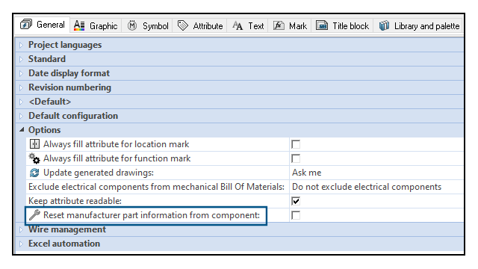Click the Excel automation heading text
Viewport: 478px width, 269px height.
pyautogui.click(x=64, y=244)
